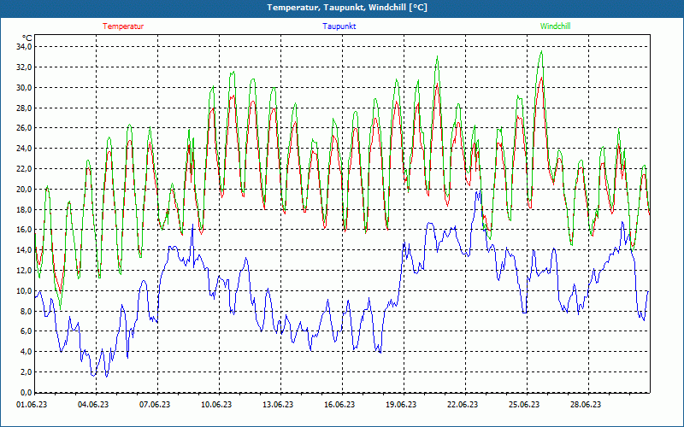Image resolution: width=684 pixels, height=427 pixels.
Task: Click the 4,0 y-axis value
Action: click(x=26, y=352)
